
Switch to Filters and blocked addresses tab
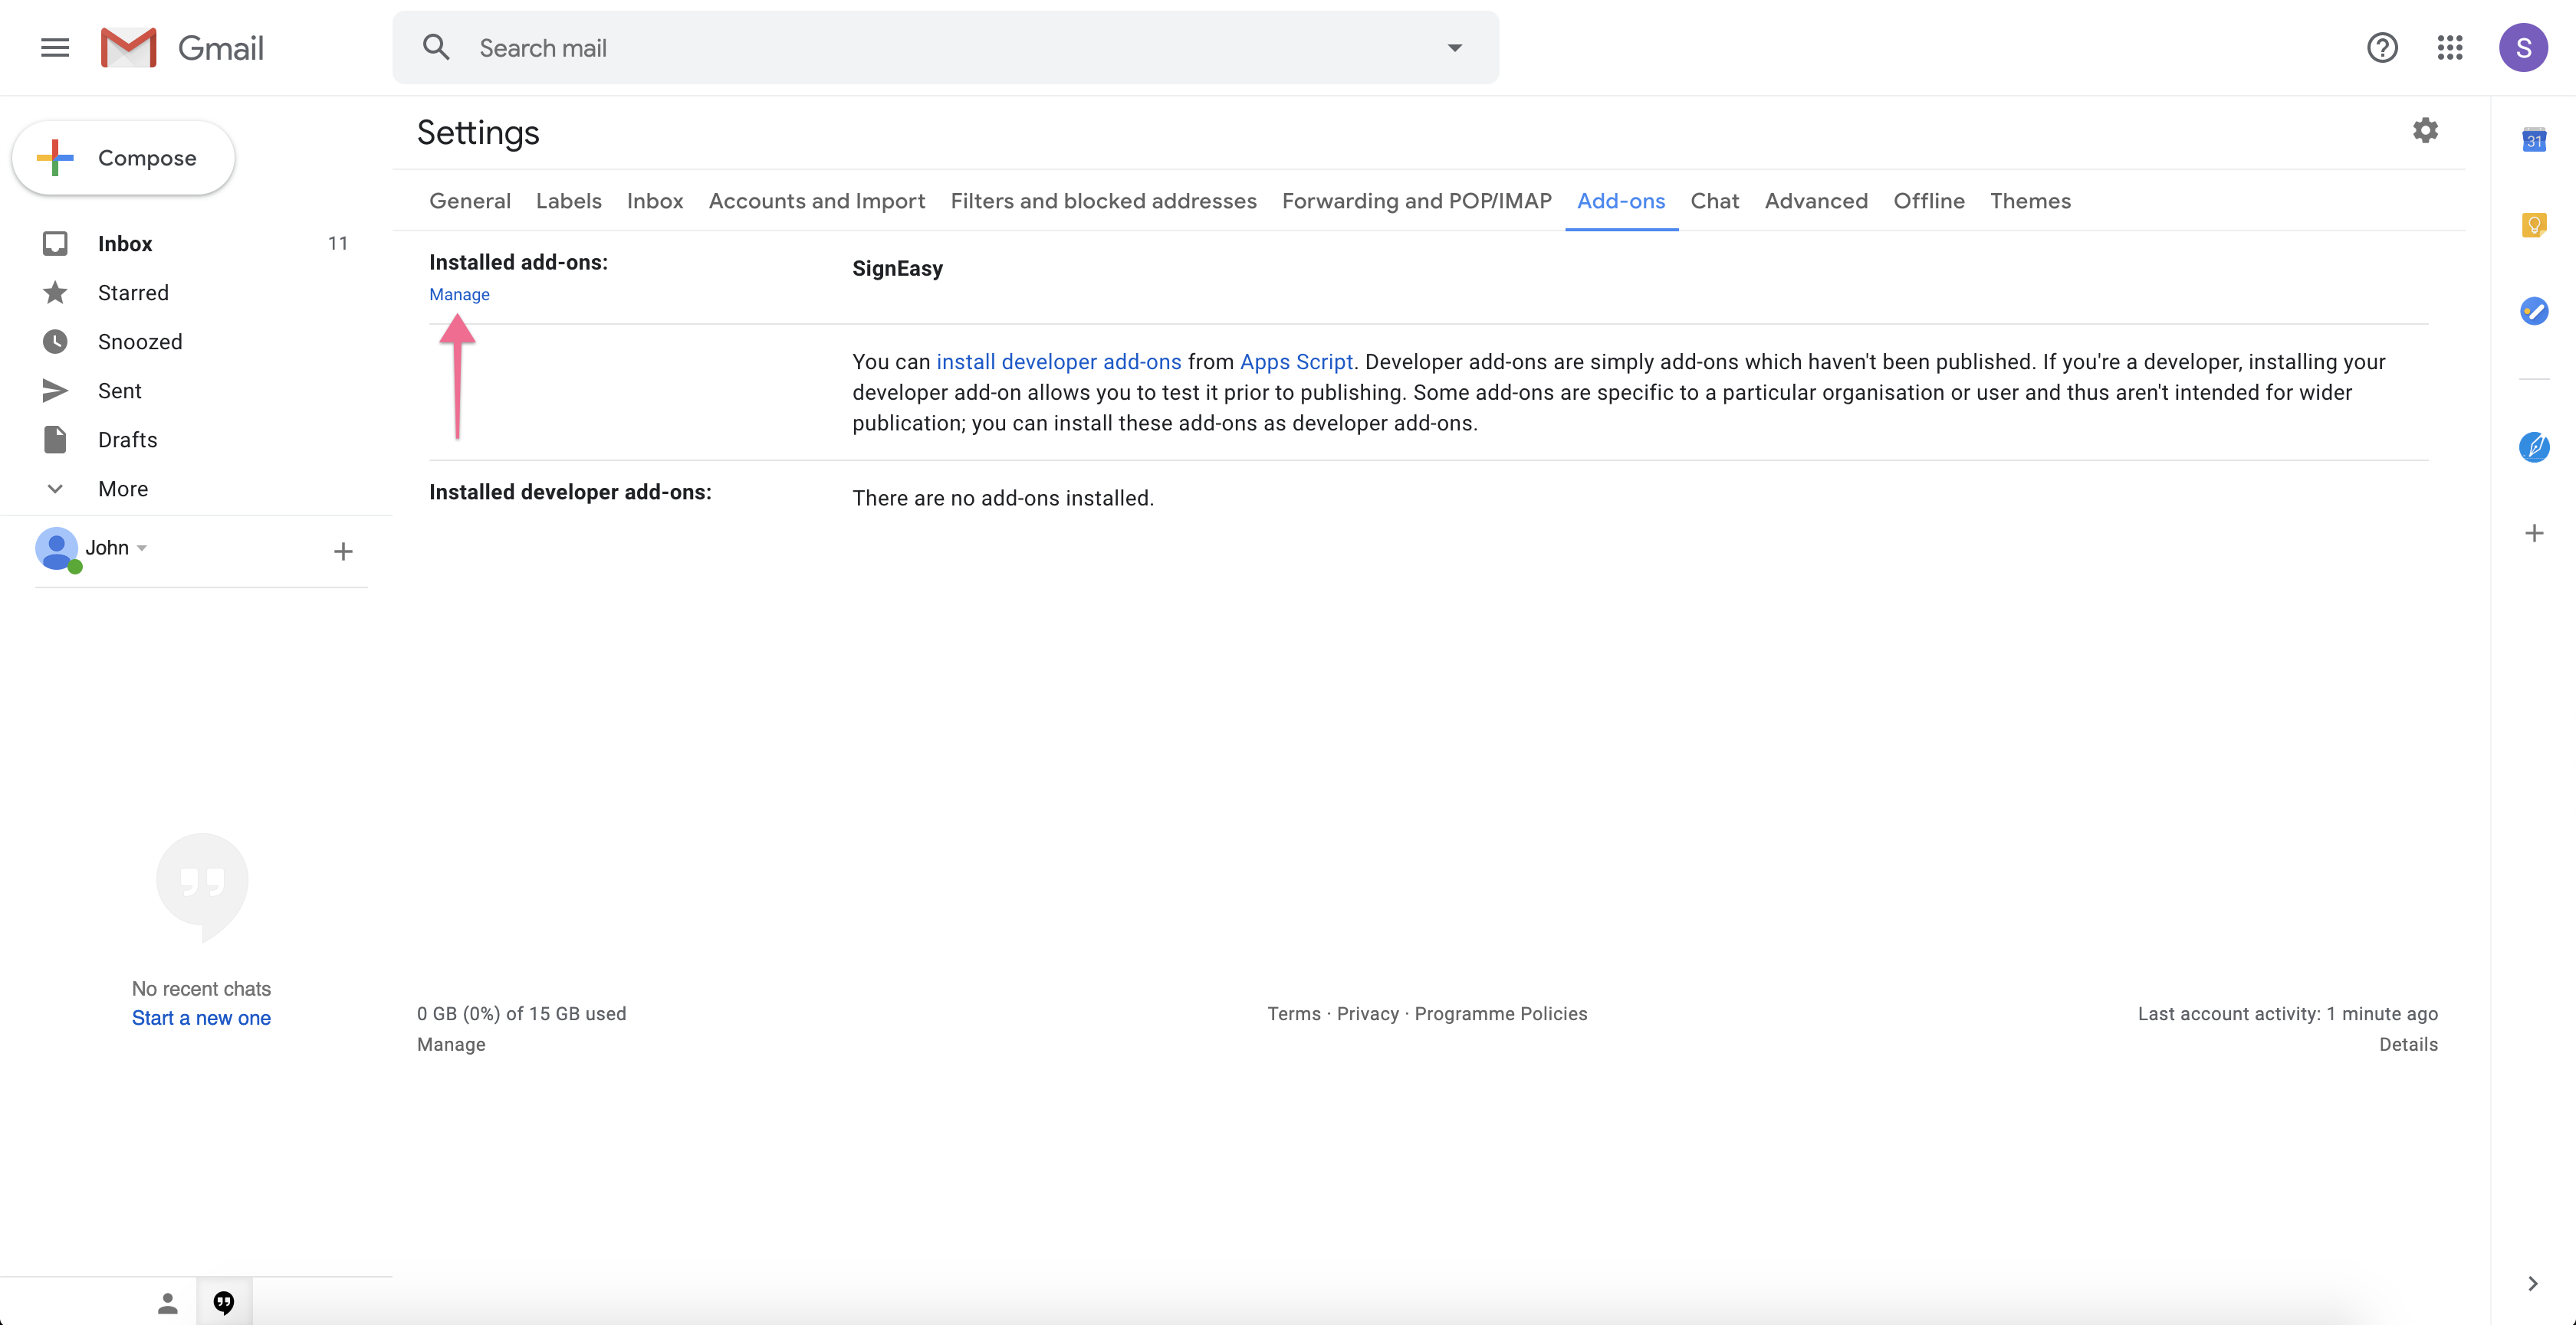[1103, 201]
